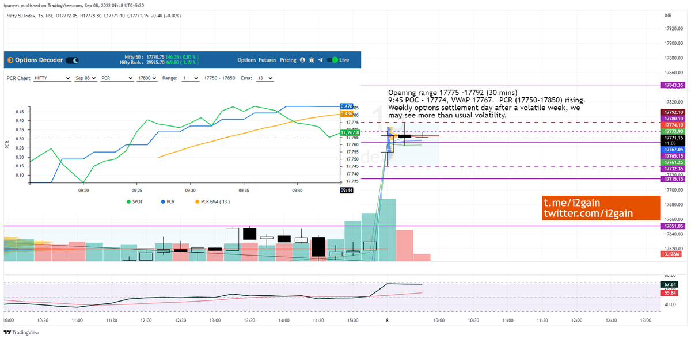The width and height of the screenshot is (691, 339).
Task: Click the 3.128M volume label
Action: (x=673, y=254)
